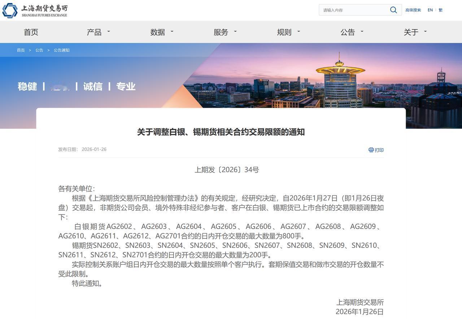Click the salutation 各有关单位

[x=77, y=189]
